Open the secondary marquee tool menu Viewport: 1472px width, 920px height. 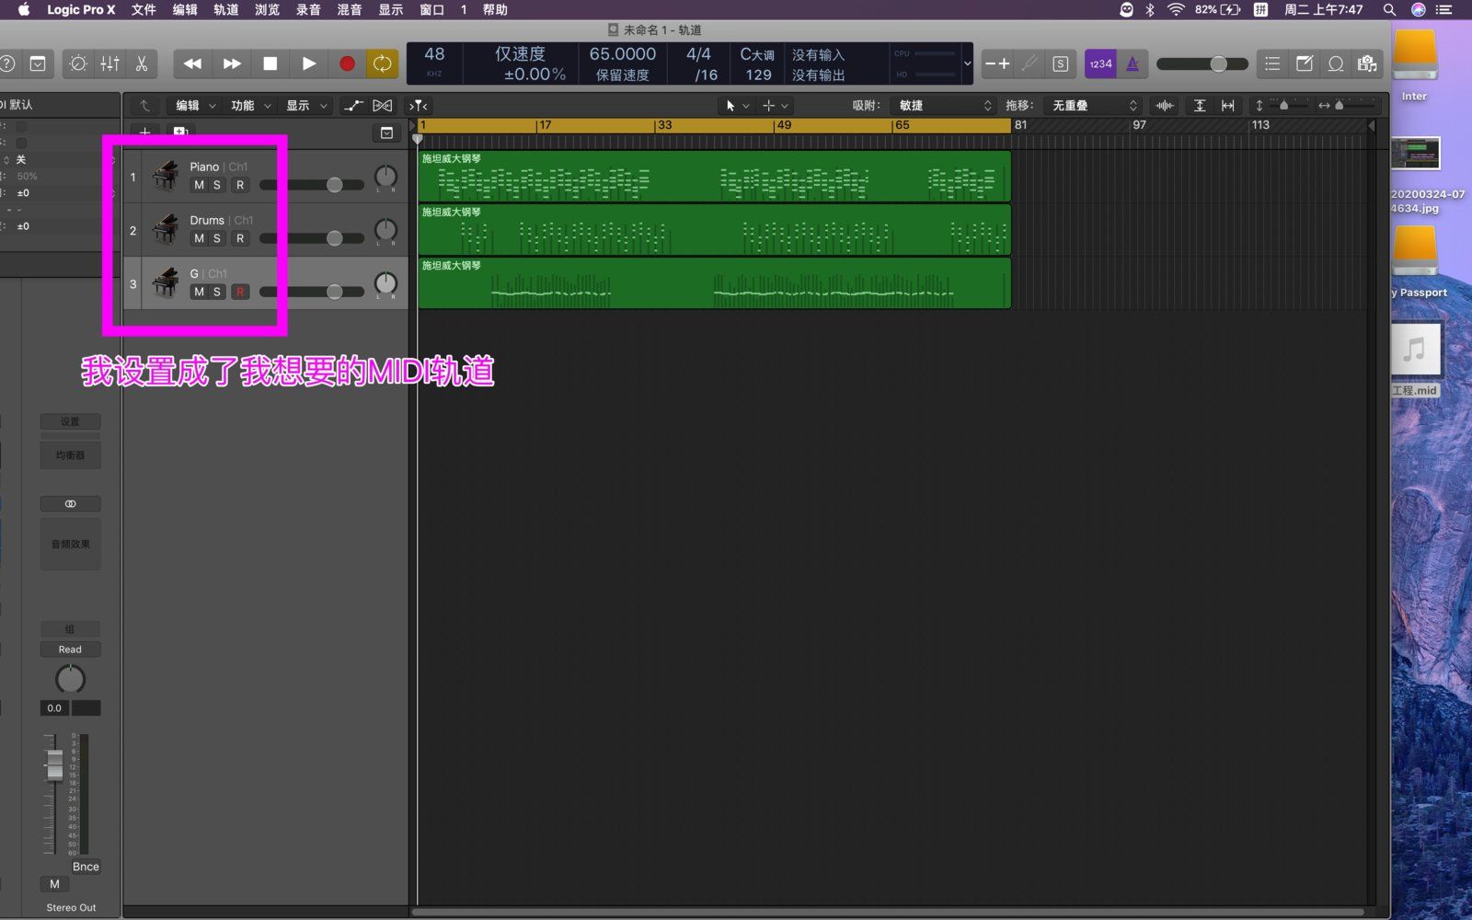point(776,106)
